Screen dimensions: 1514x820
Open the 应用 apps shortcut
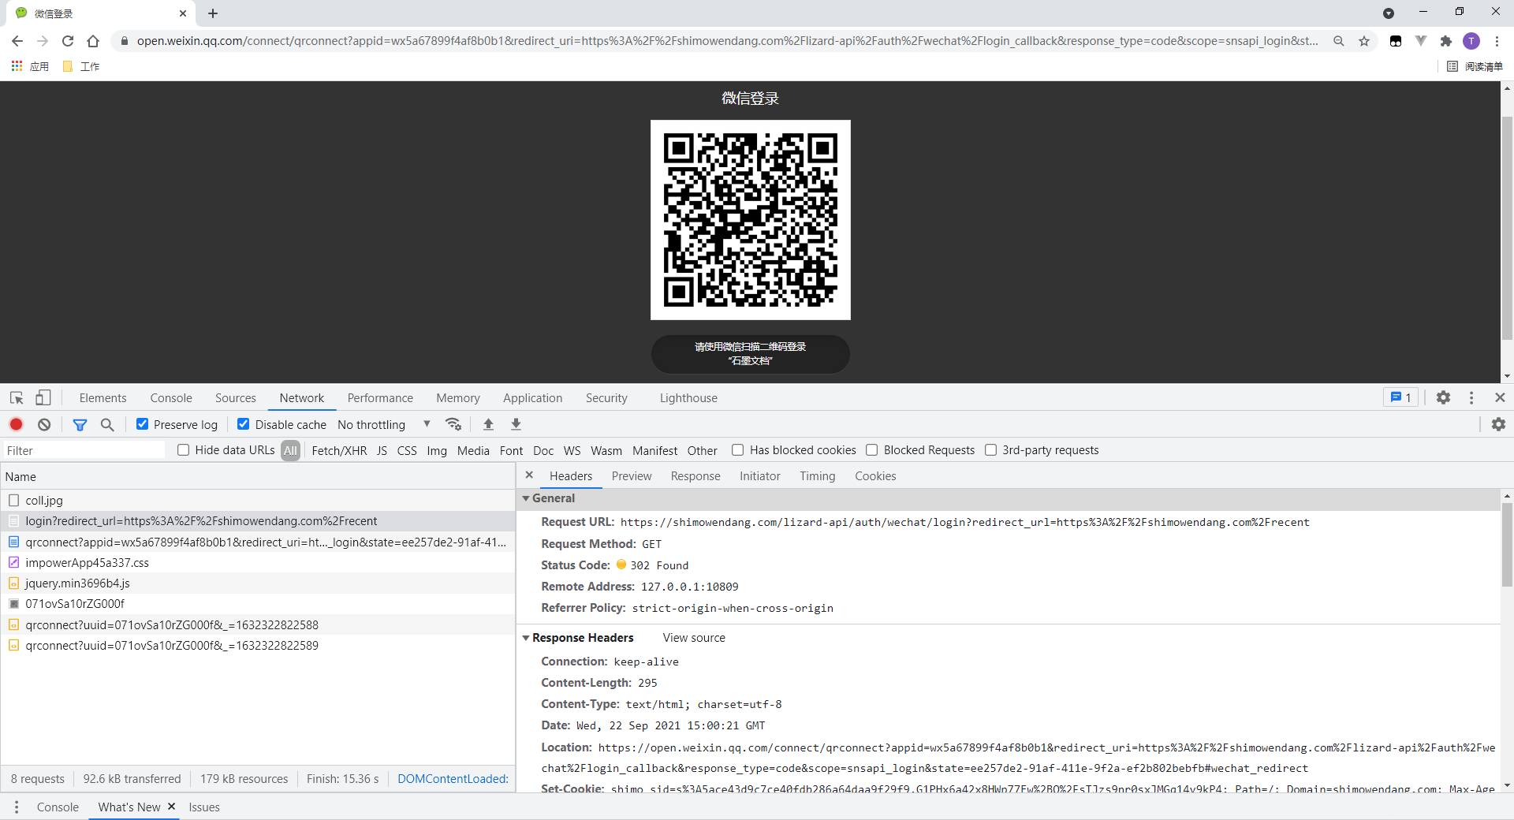(30, 66)
